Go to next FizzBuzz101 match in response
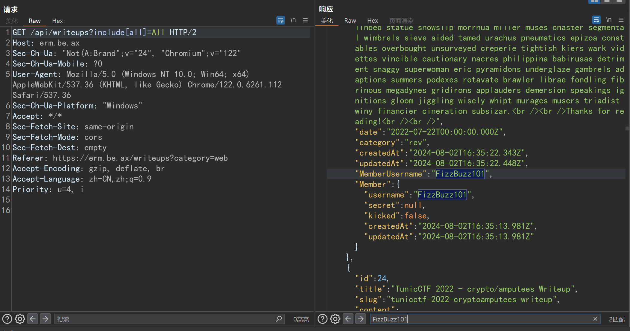 pos(361,319)
